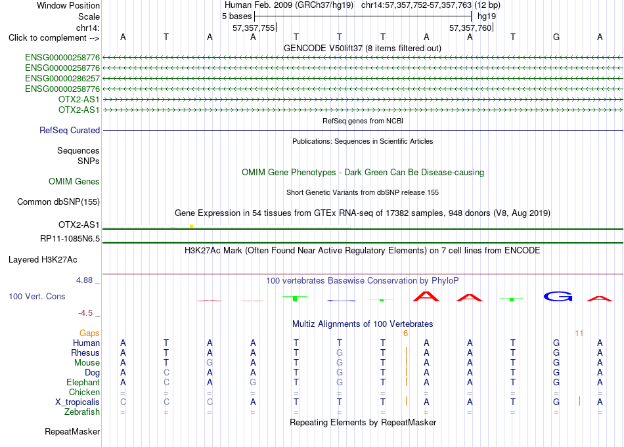Click the Scale track label
This screenshot has height=447, width=624.
89,16
